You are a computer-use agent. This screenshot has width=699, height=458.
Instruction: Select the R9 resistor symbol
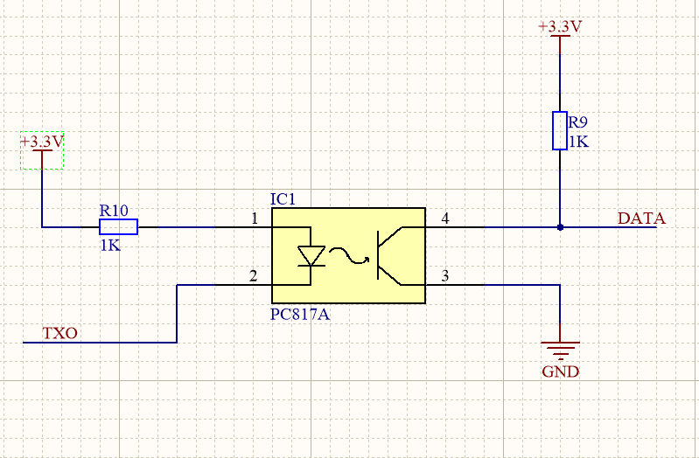point(560,130)
